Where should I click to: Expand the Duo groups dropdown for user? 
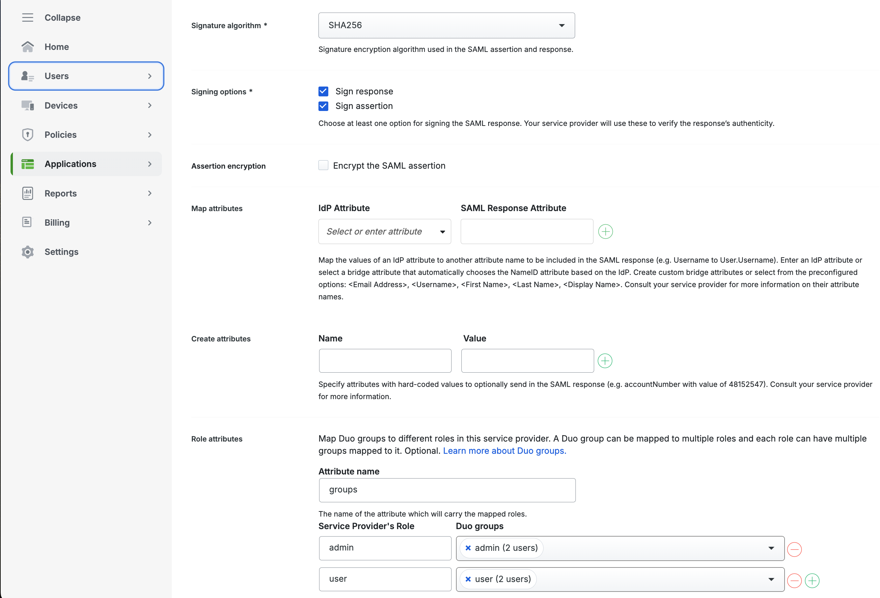pyautogui.click(x=771, y=579)
